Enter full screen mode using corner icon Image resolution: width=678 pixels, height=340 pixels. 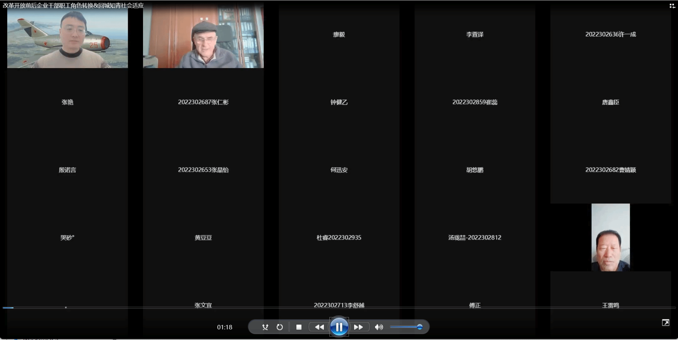click(665, 323)
